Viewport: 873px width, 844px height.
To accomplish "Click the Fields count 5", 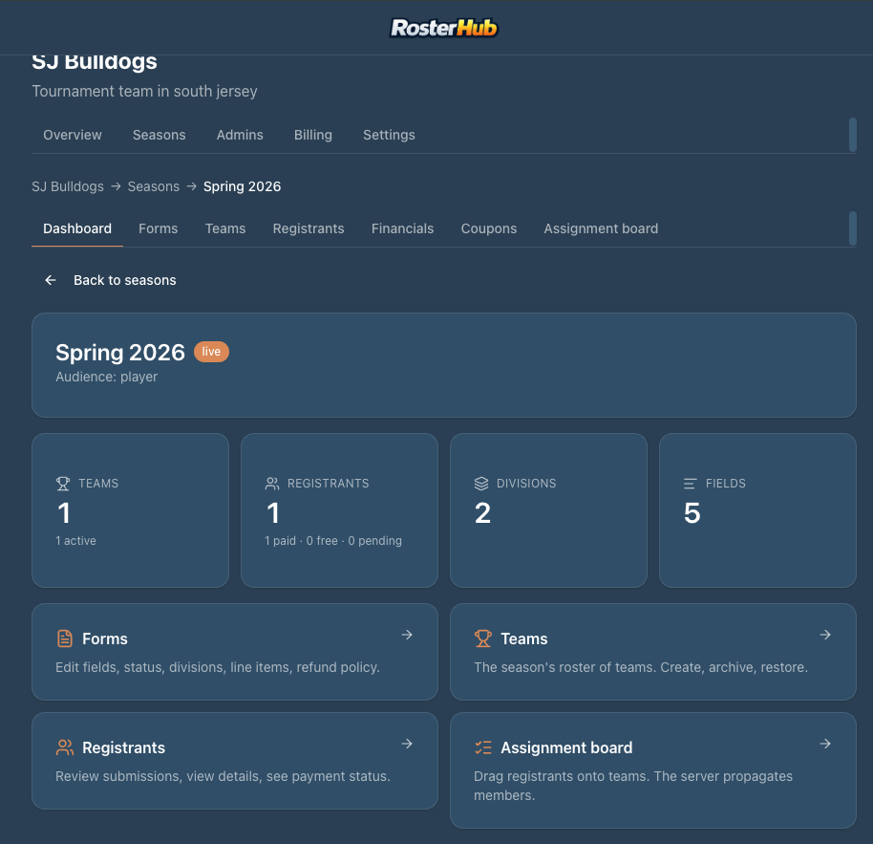I will [x=692, y=513].
